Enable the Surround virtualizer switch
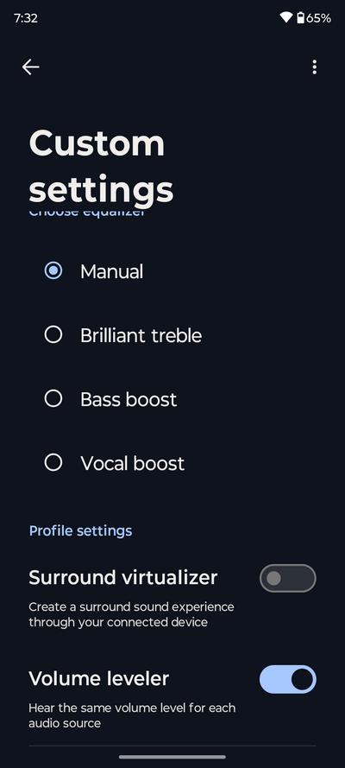Image resolution: width=345 pixels, height=768 pixels. 288,579
